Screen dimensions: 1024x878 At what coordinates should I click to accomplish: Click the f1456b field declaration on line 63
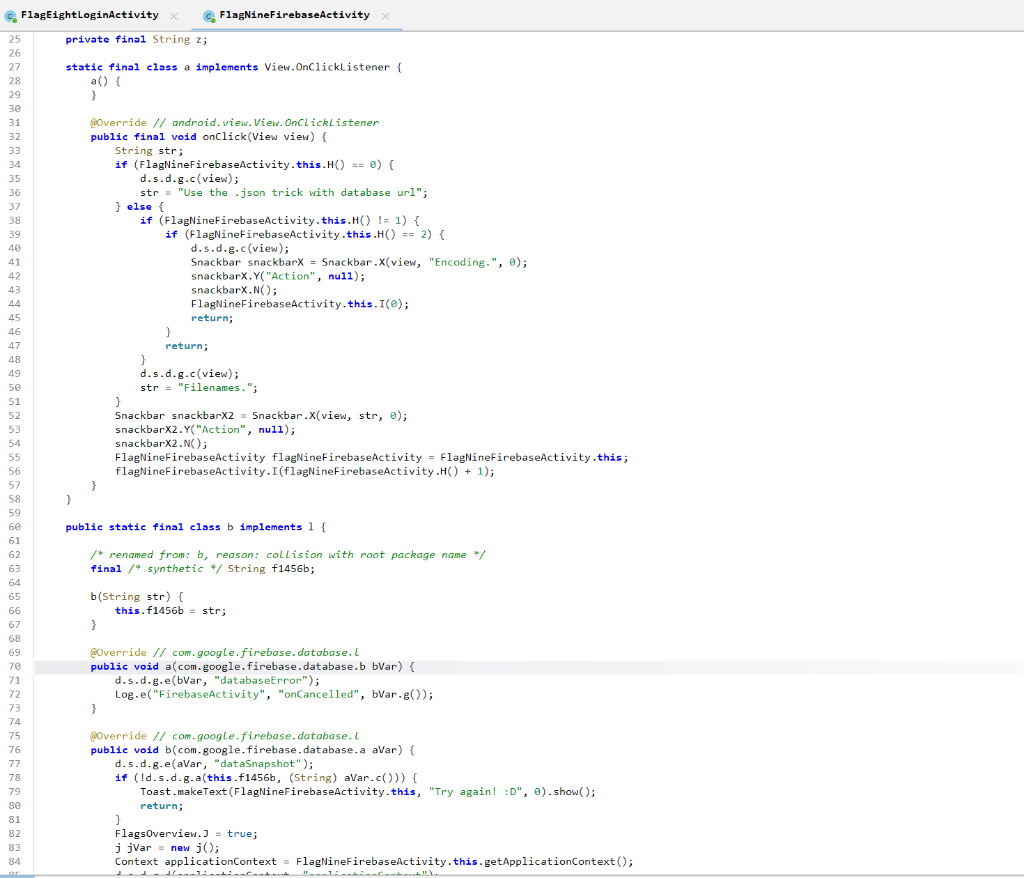(x=292, y=569)
